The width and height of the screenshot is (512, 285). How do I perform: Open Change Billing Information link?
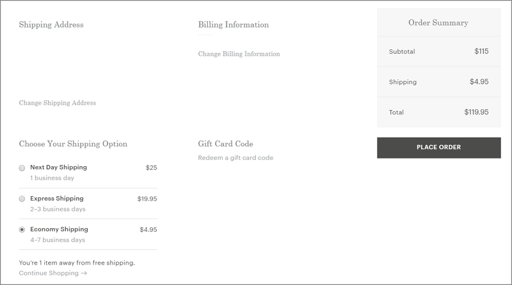click(239, 54)
